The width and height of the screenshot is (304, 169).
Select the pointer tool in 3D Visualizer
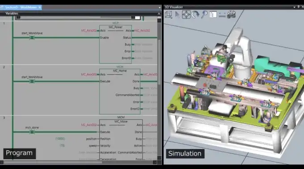point(177,15)
